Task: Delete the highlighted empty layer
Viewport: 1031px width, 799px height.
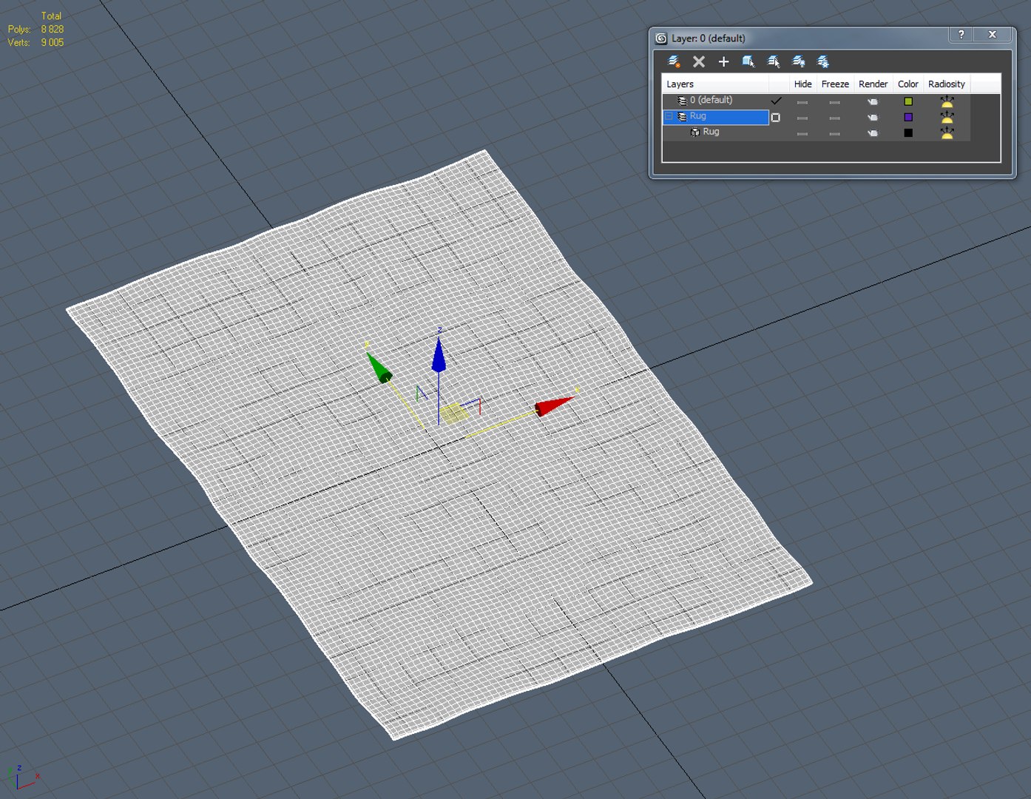Action: (699, 61)
